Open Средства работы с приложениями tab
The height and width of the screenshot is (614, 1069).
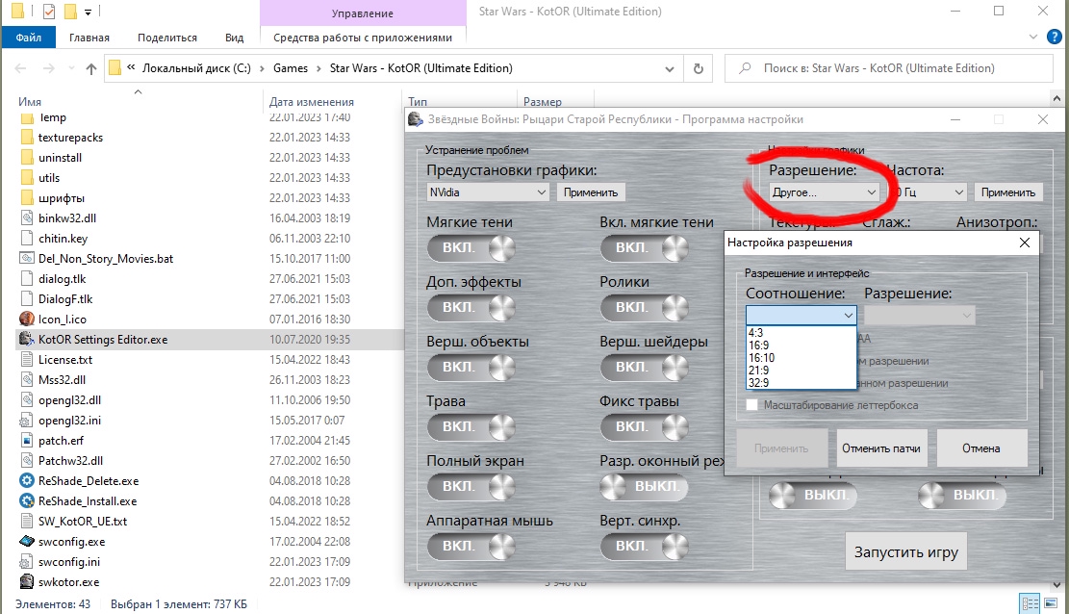point(363,38)
